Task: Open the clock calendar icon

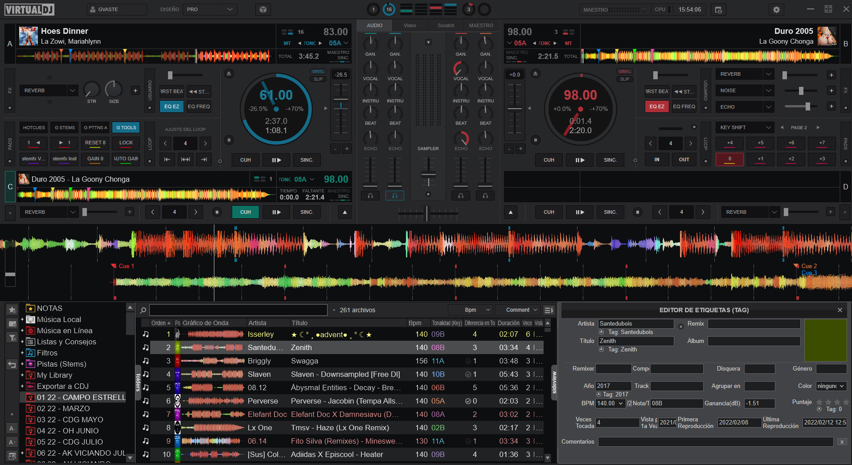Action: tap(718, 9)
